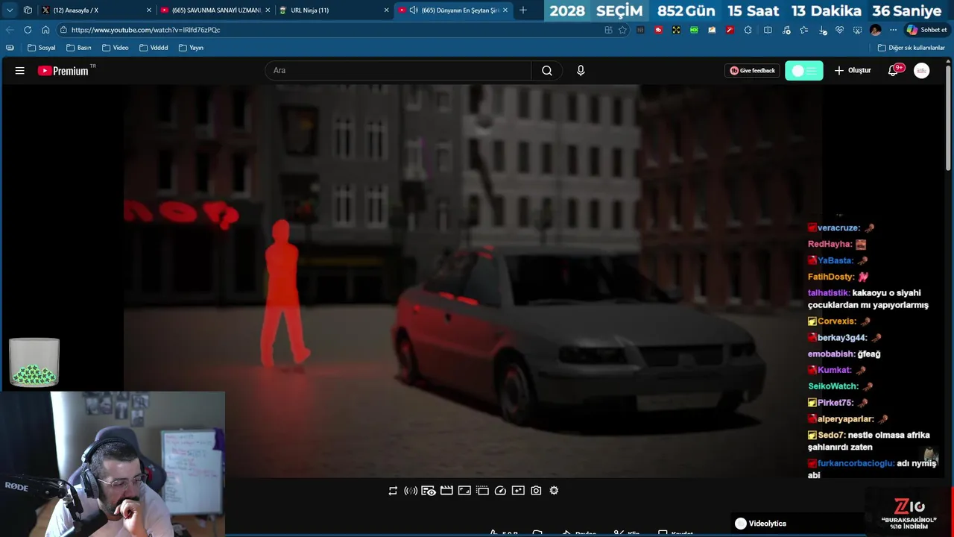Click SeikoWatch username in chat

833,386
